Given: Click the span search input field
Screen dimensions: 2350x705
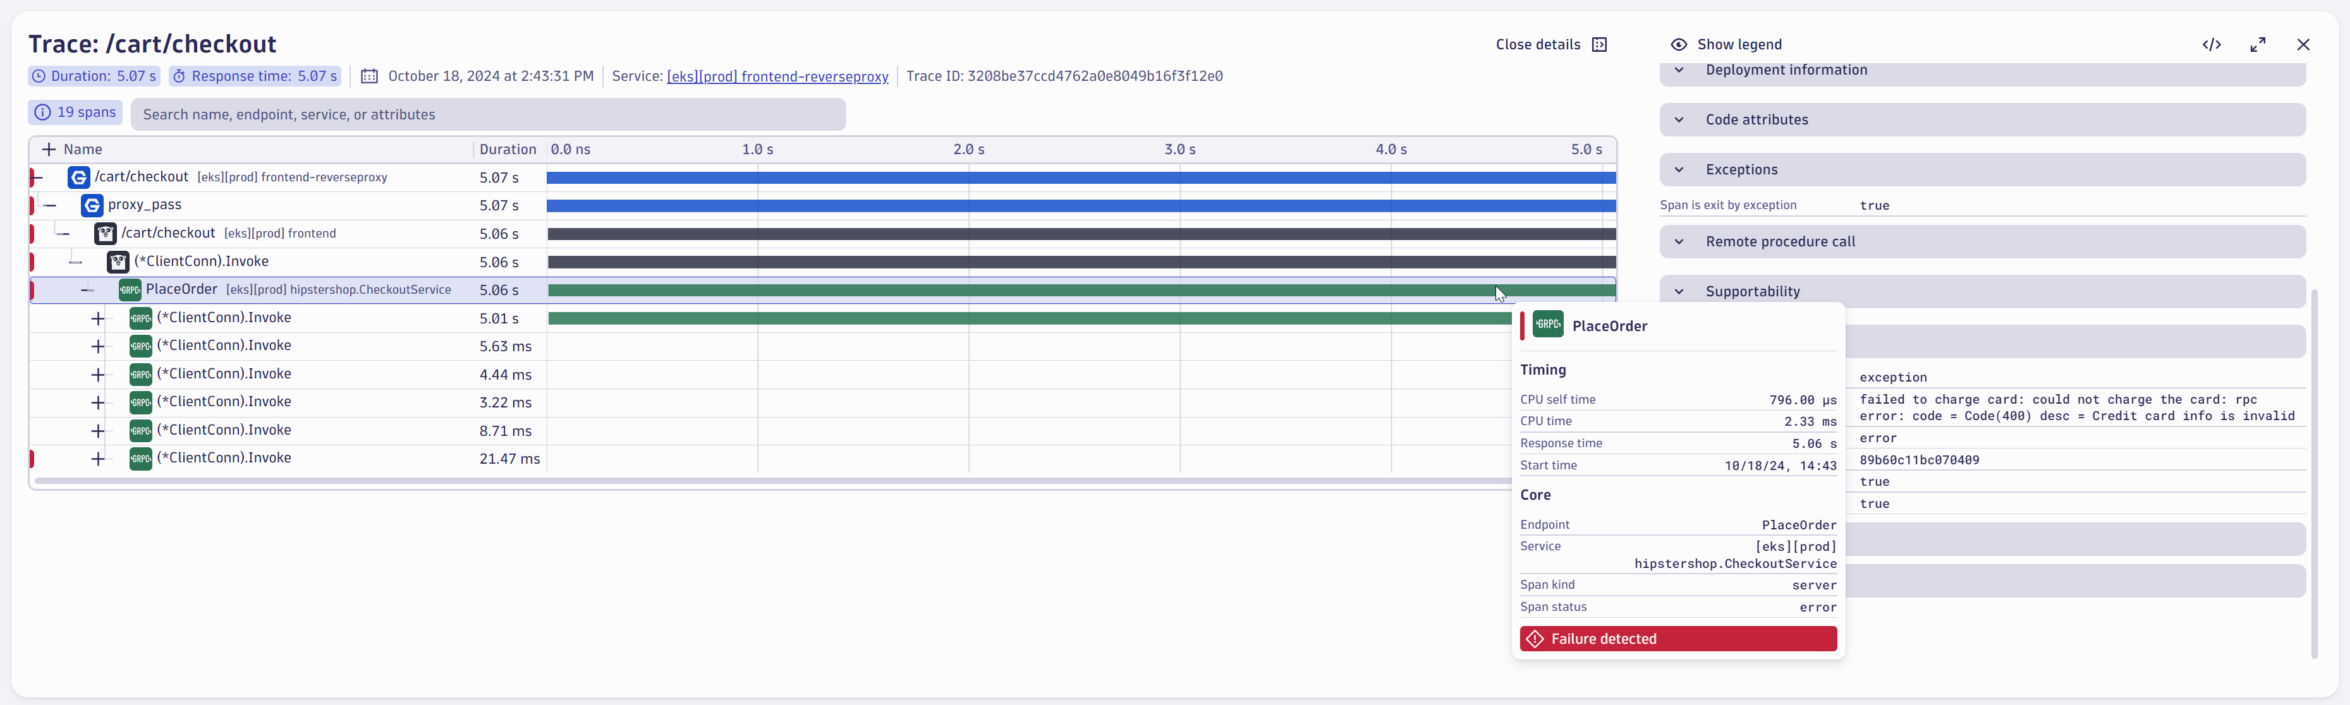Looking at the screenshot, I should 488,114.
